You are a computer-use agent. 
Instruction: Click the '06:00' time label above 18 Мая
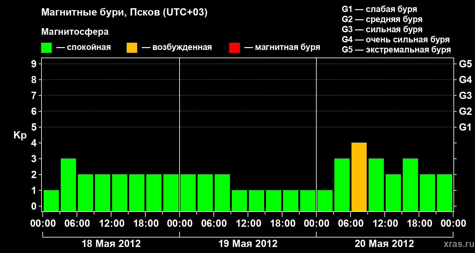click(77, 223)
